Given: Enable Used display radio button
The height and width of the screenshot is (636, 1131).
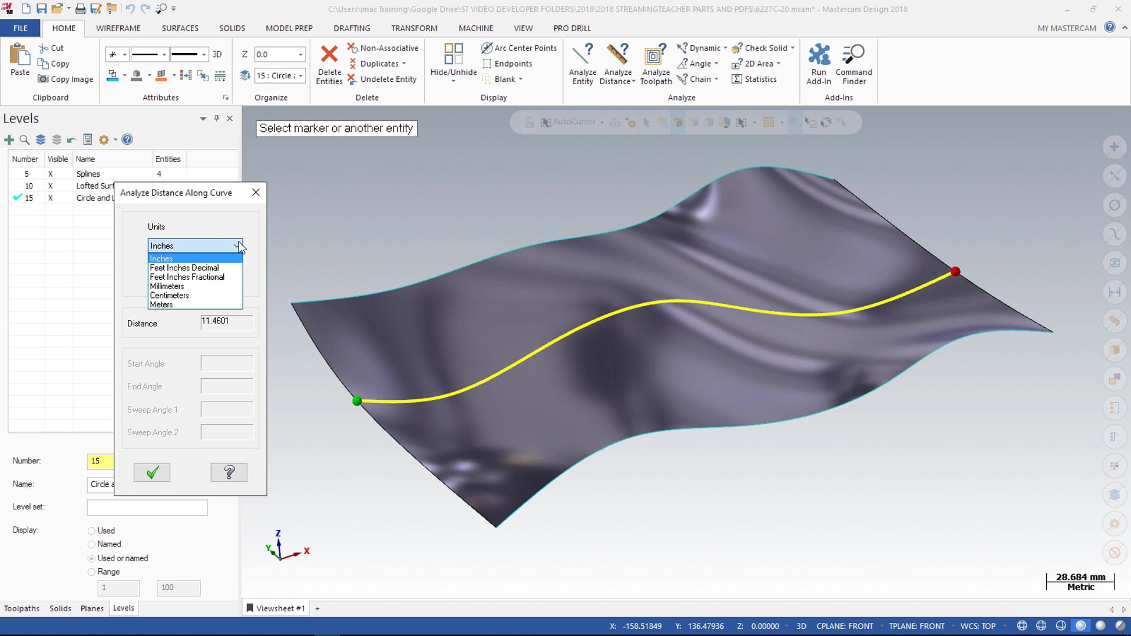Looking at the screenshot, I should pos(92,531).
